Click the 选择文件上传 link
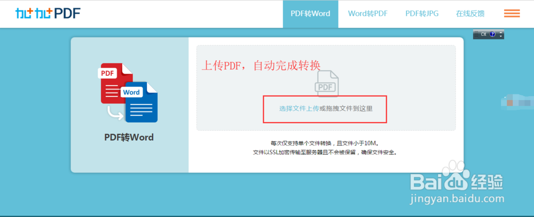 point(299,109)
